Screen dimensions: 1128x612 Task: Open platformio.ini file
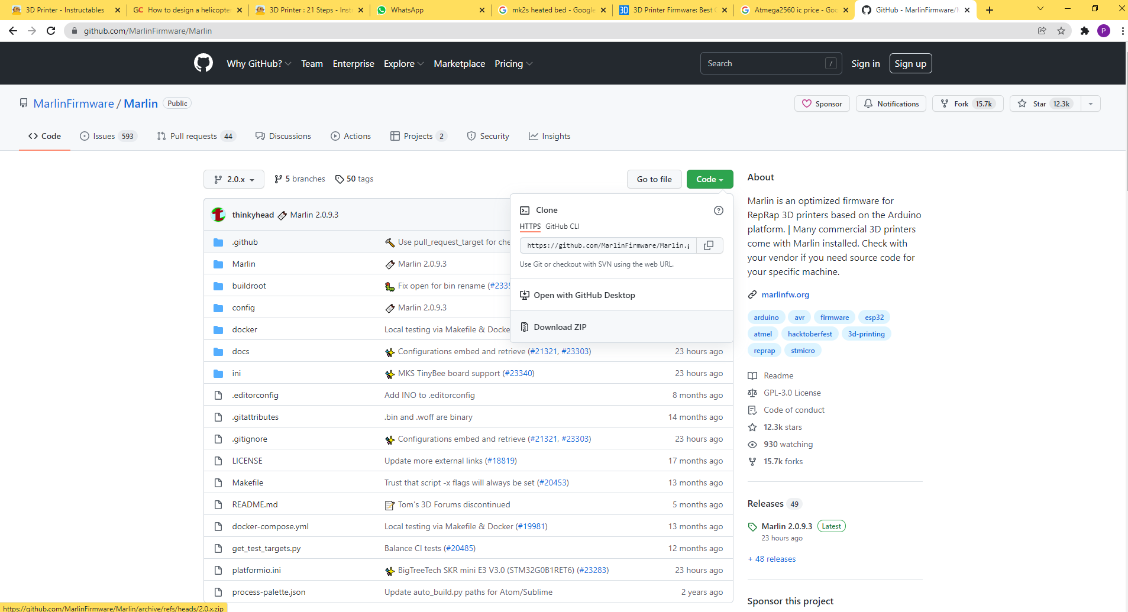point(257,570)
